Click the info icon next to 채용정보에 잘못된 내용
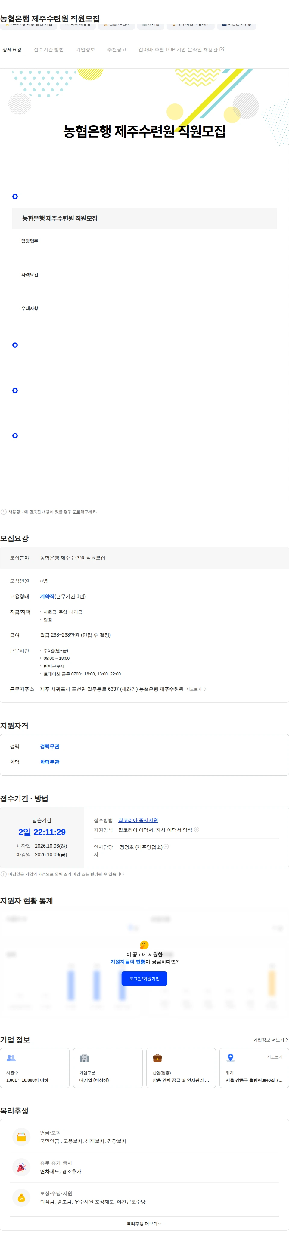 click(3, 511)
